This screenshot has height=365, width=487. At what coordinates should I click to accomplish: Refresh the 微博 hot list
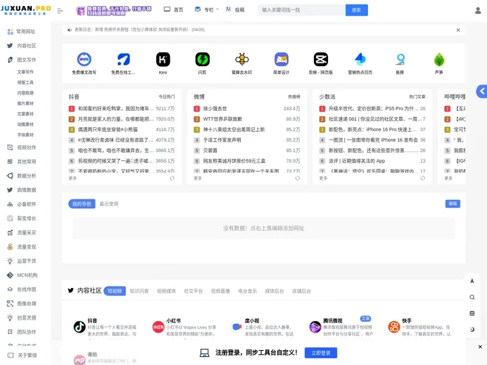pyautogui.click(x=298, y=178)
